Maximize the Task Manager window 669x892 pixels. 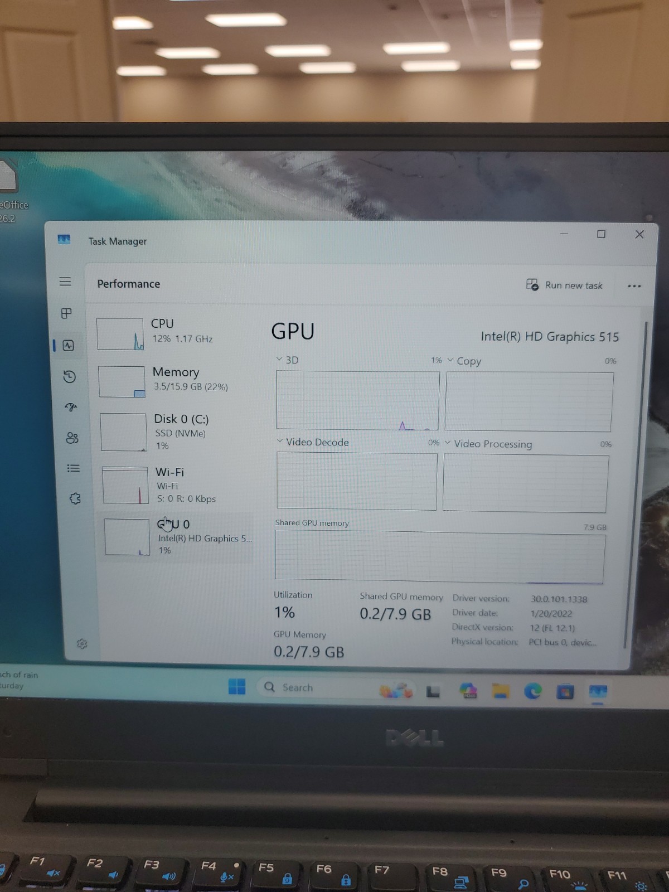(x=601, y=234)
